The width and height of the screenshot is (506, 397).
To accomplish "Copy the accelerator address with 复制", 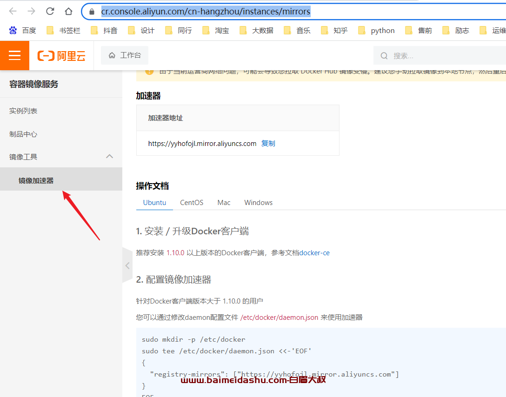I will point(268,144).
